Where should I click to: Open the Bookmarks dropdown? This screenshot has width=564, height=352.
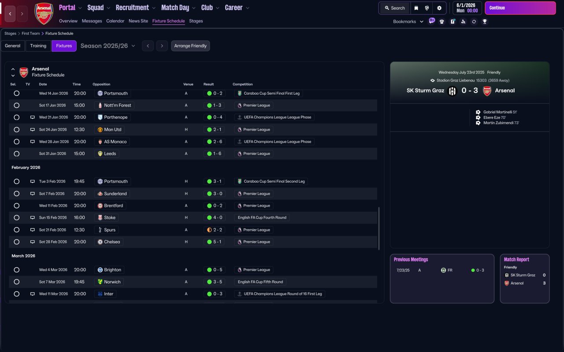point(408,22)
